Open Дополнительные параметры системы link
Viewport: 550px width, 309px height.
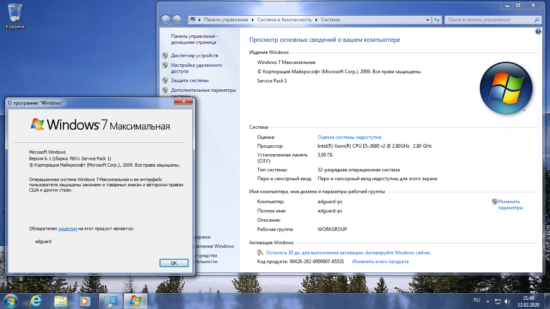click(x=203, y=93)
